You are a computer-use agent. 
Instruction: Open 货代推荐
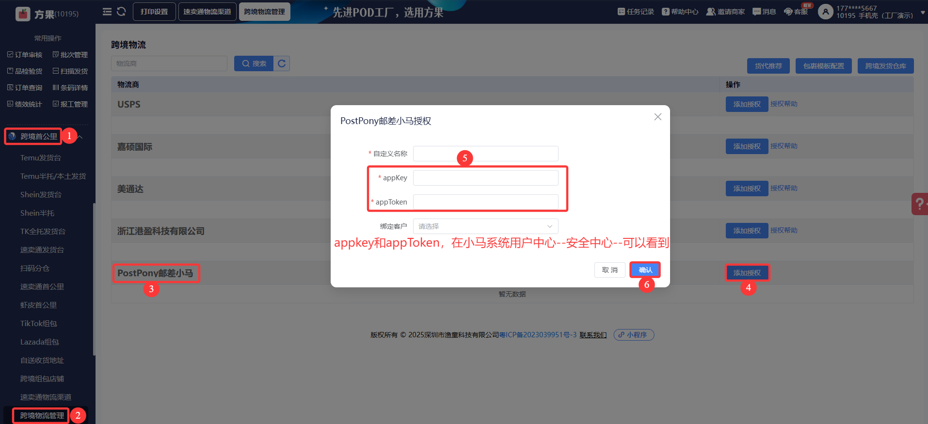click(x=768, y=66)
